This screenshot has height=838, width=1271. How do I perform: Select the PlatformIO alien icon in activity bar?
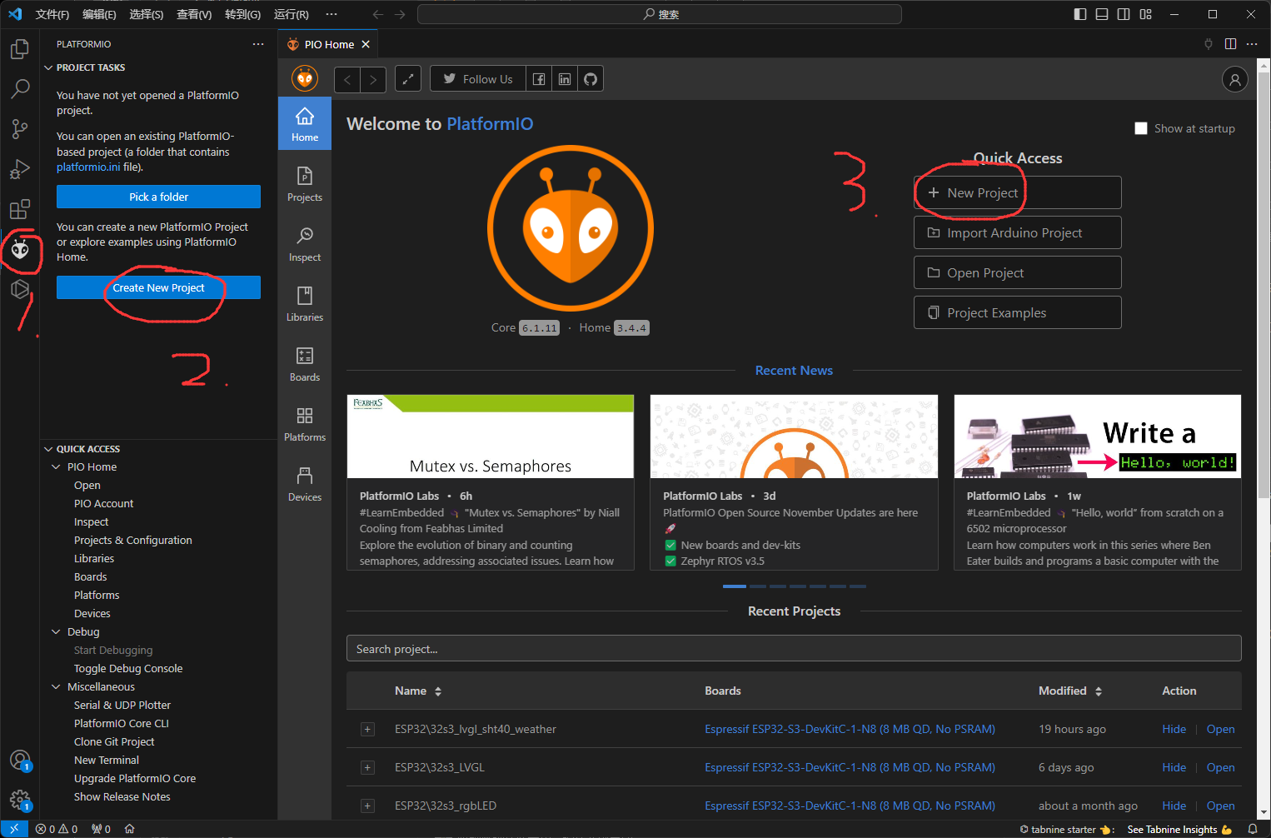pos(20,249)
